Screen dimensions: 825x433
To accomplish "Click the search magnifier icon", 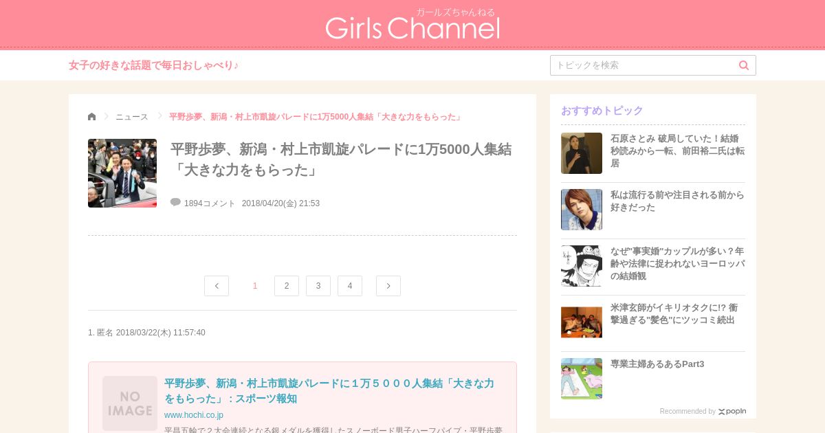I will [744, 65].
